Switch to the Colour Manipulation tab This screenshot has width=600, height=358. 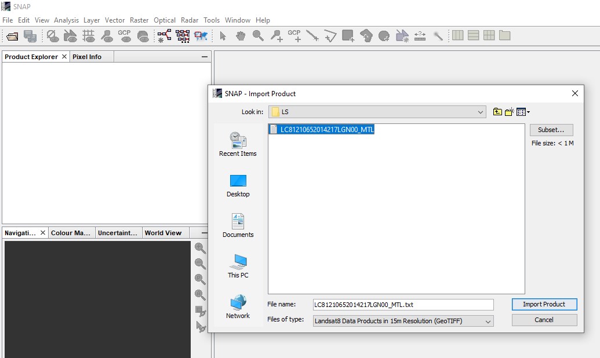pyautogui.click(x=71, y=233)
